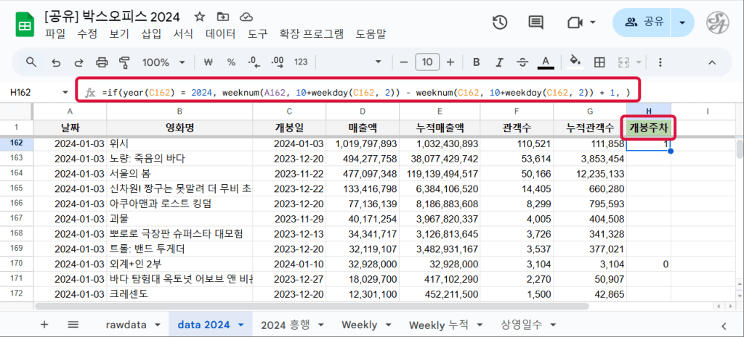Toggle bold formatting

pyautogui.click(x=477, y=62)
